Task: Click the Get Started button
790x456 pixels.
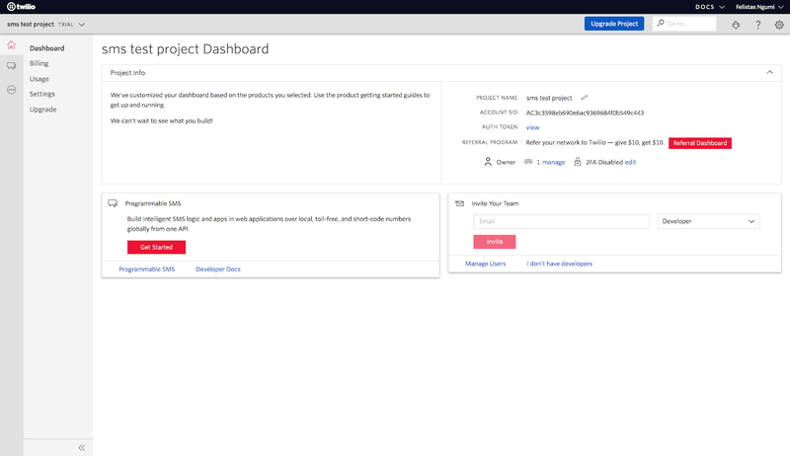Action: (x=156, y=247)
